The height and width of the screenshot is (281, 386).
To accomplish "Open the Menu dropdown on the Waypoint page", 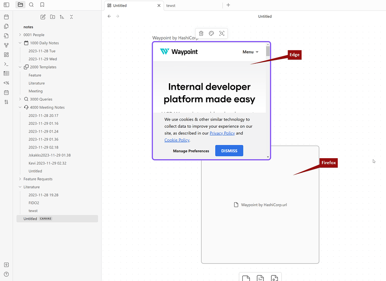I will click(250, 52).
